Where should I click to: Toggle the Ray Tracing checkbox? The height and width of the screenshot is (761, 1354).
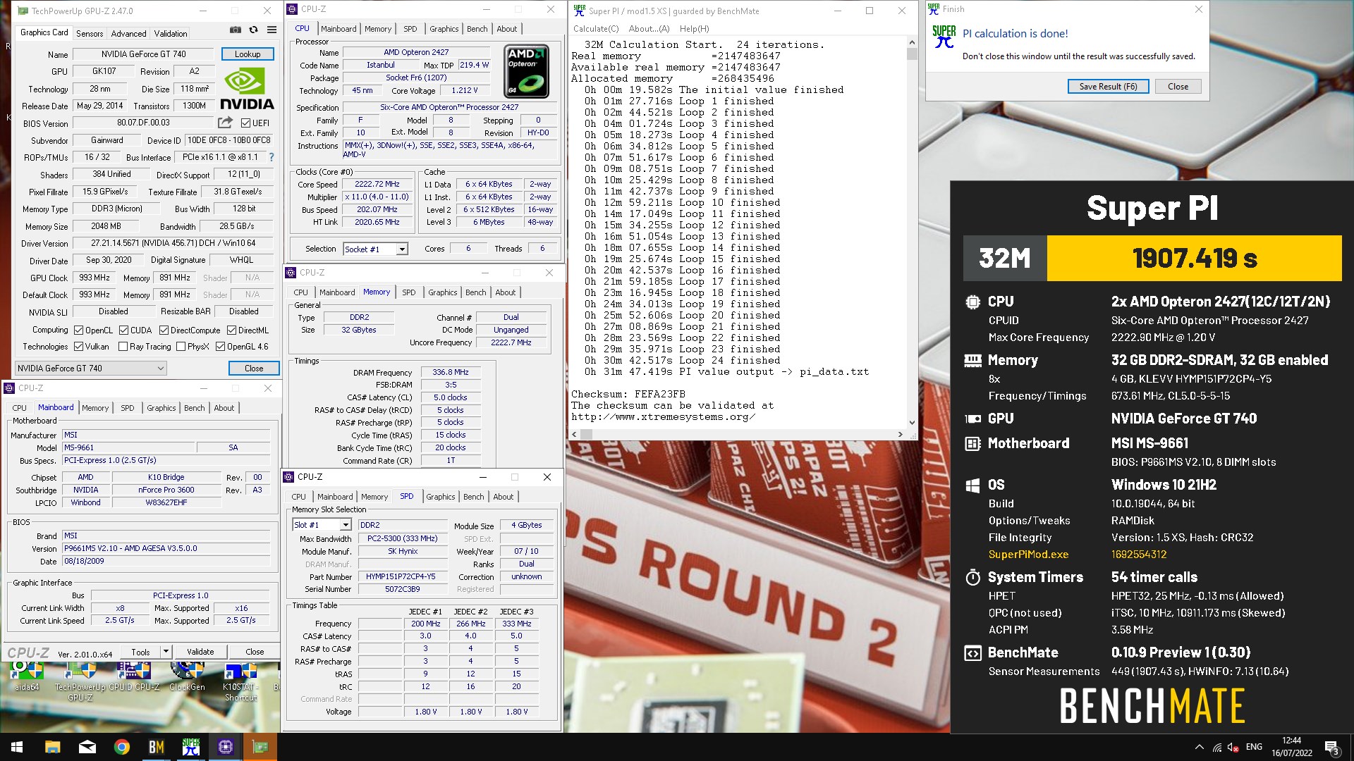(x=123, y=346)
